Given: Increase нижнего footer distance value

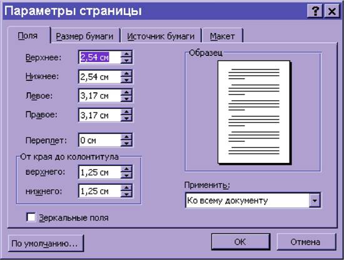Looking at the screenshot, I should click(126, 187).
